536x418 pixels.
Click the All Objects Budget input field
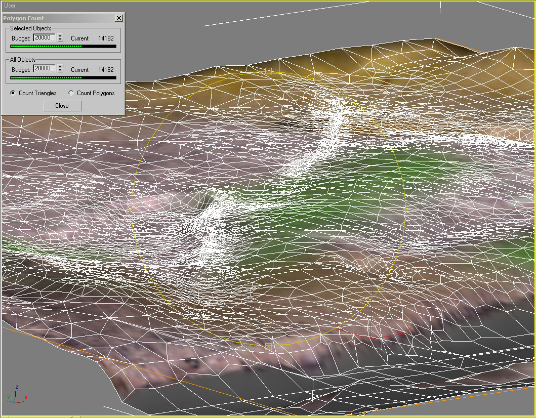point(44,69)
